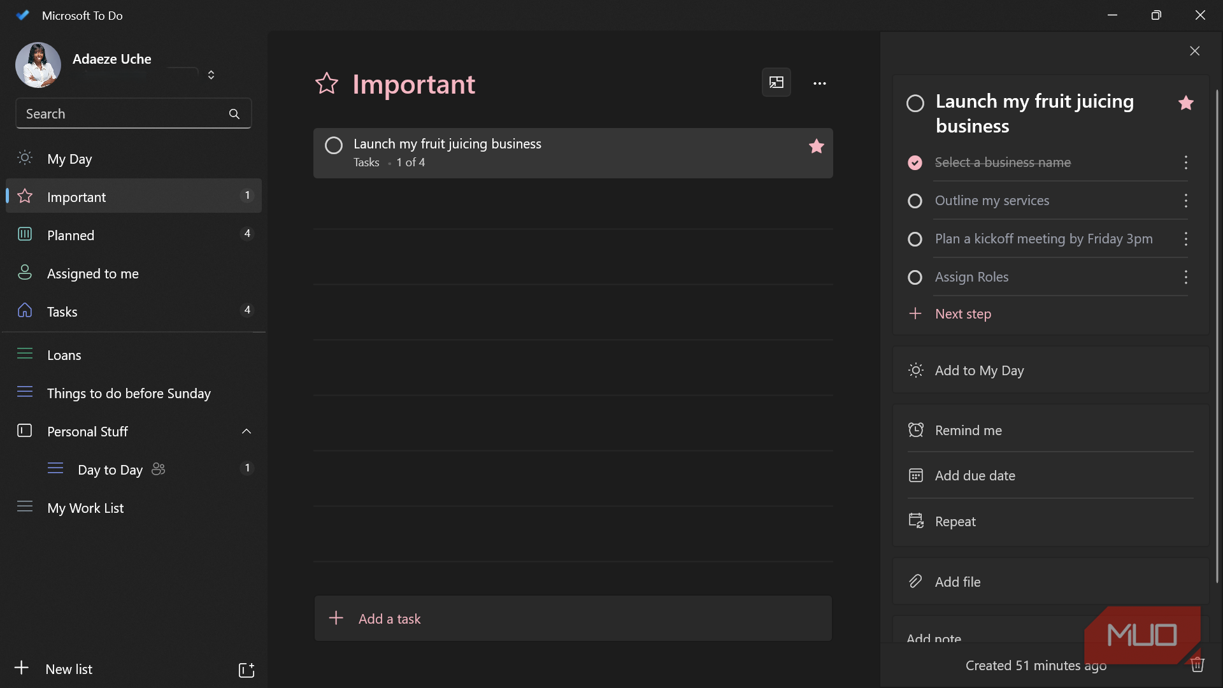1223x688 pixels.
Task: Expand the account switcher arrows
Action: point(211,75)
